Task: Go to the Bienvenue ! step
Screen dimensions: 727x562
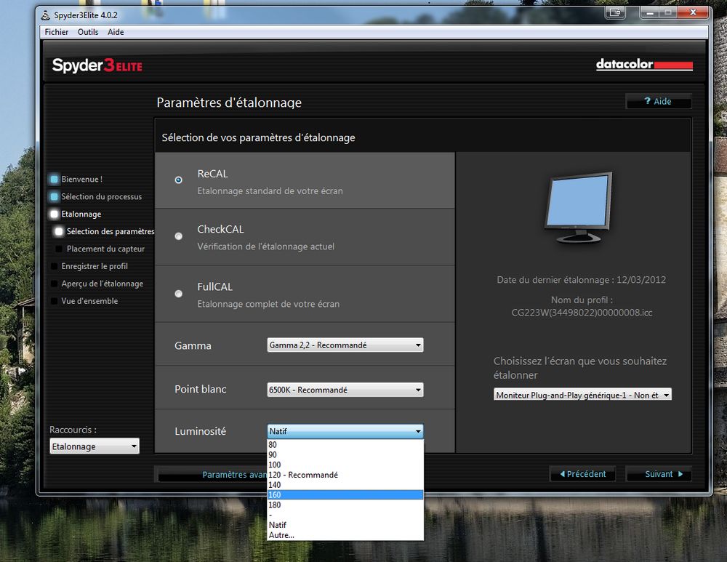Action: pyautogui.click(x=82, y=180)
